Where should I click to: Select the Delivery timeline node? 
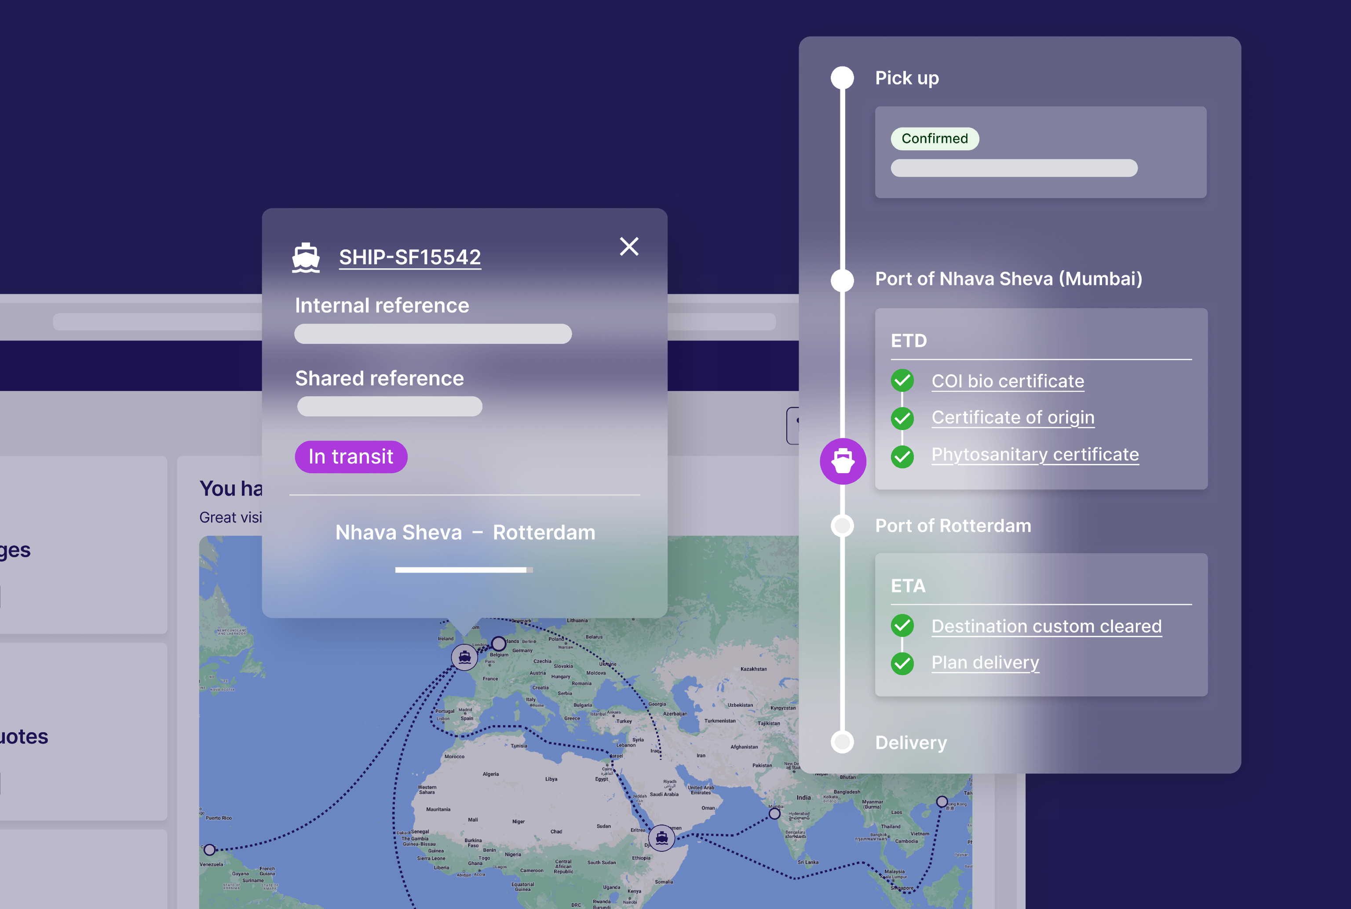[x=842, y=742]
